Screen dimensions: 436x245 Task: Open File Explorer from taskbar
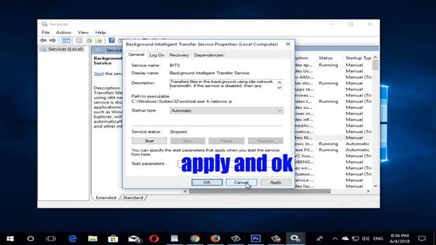click(93, 239)
